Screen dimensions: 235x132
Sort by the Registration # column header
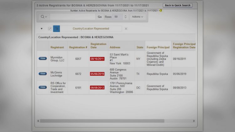[78, 48]
